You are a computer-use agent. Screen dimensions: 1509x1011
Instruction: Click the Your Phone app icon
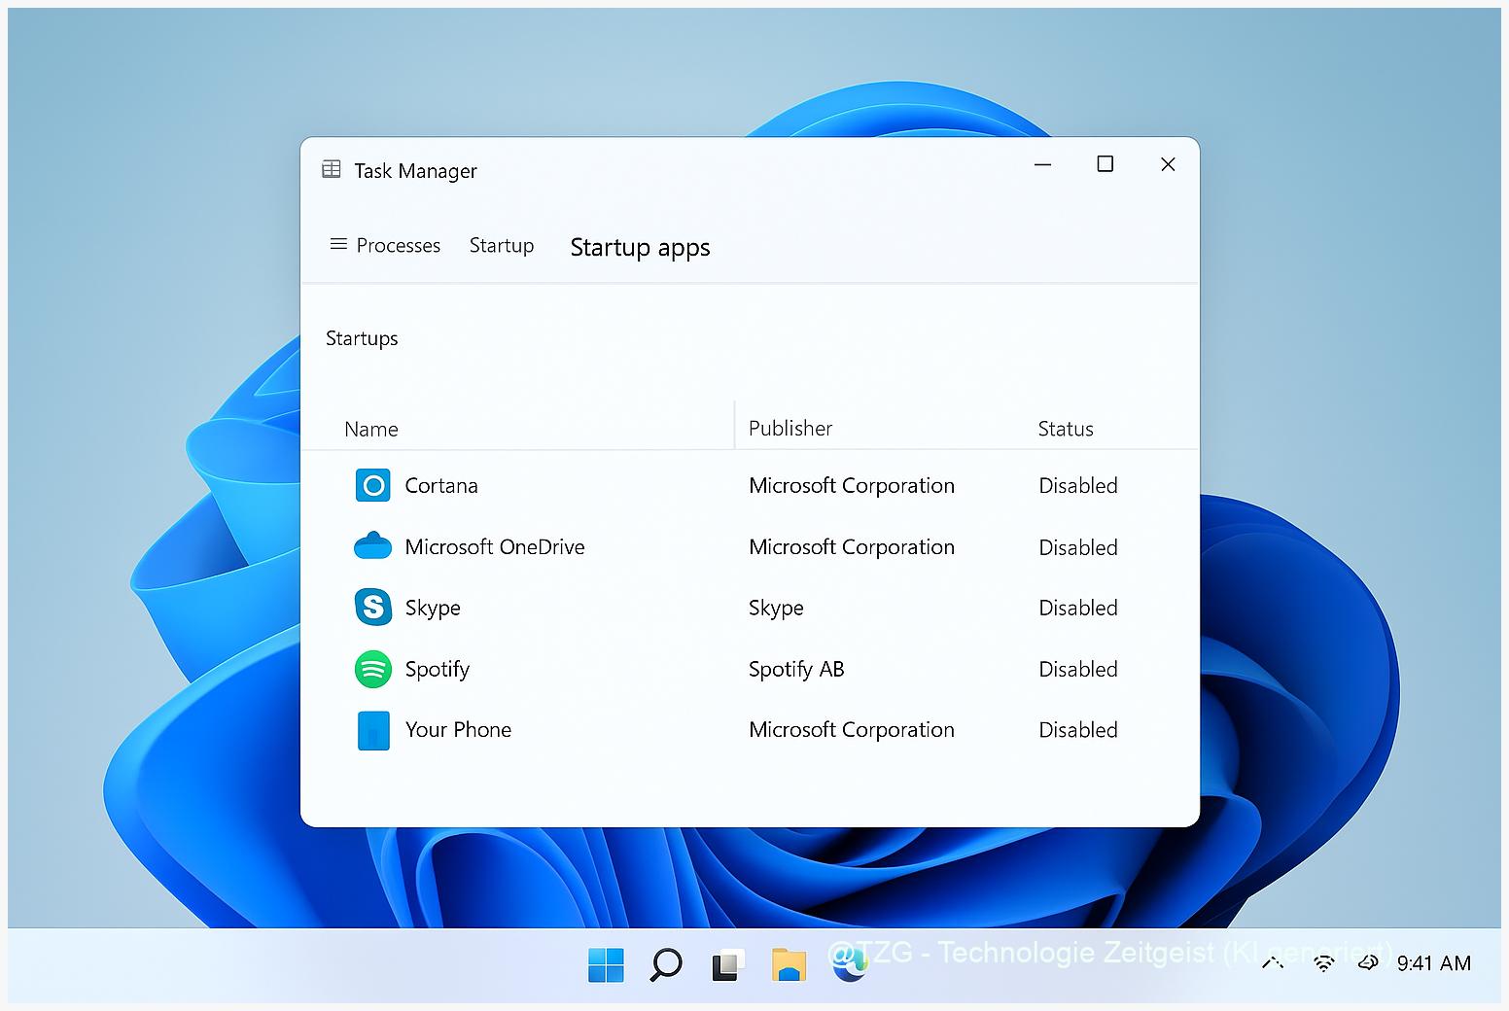coord(372,729)
